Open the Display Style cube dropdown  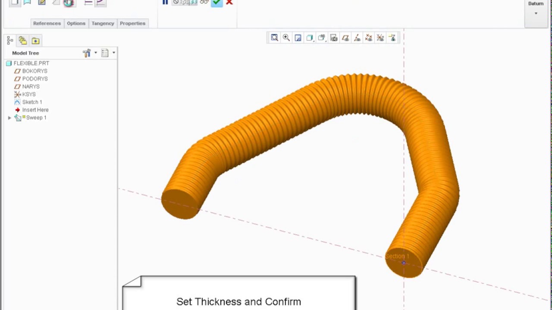tap(309, 38)
